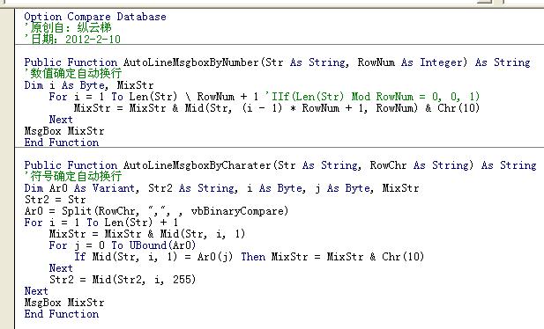Click the "Option Compare Database" line
The image size is (544, 329).
[x=95, y=17]
